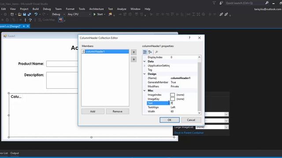Move selected column header down with arrow
The width and height of the screenshot is (282, 158).
pos(134,60)
